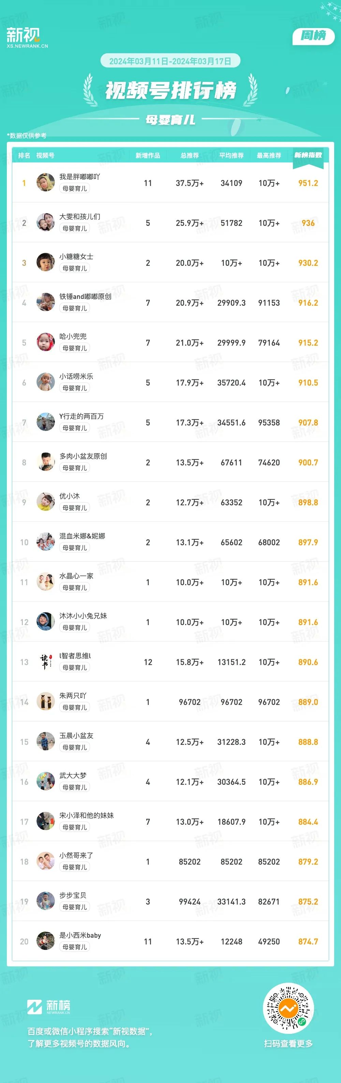Click 951.2 index score of first rank

point(308,183)
